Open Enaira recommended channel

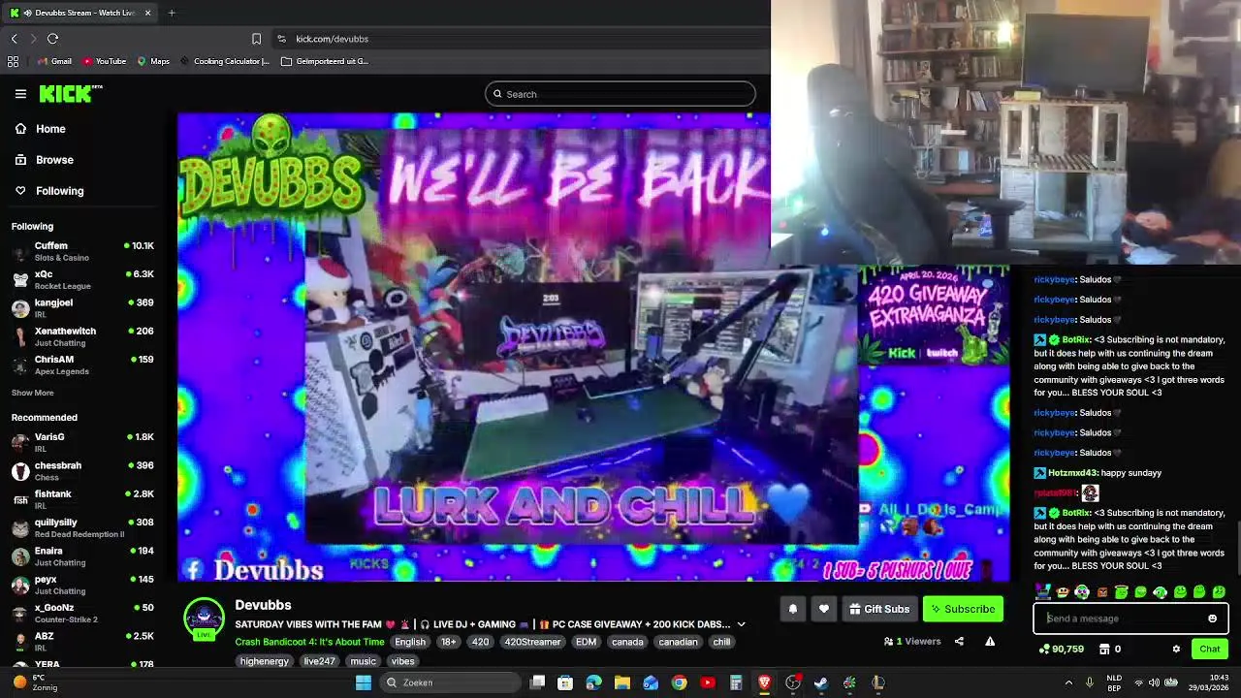click(x=82, y=556)
